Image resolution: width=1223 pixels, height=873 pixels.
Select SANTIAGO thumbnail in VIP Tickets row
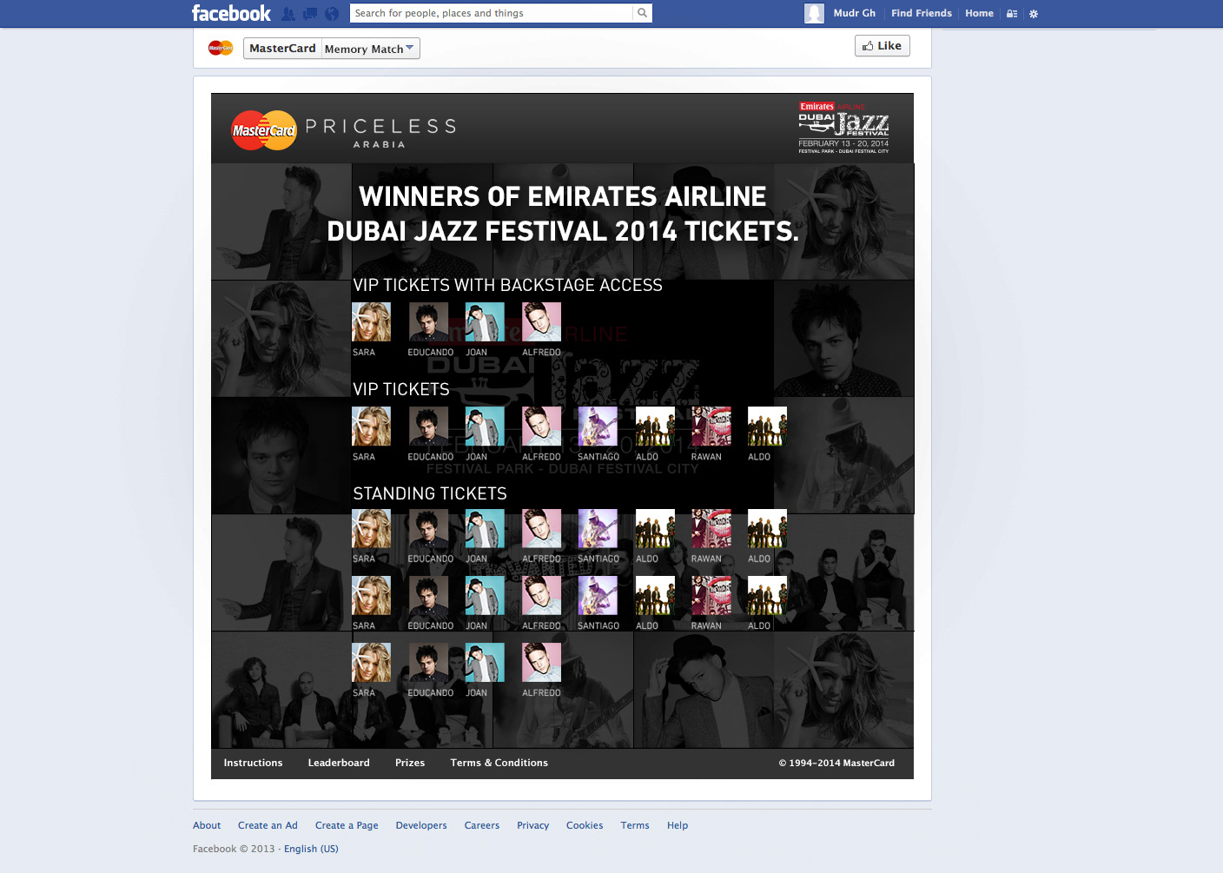[x=598, y=427]
